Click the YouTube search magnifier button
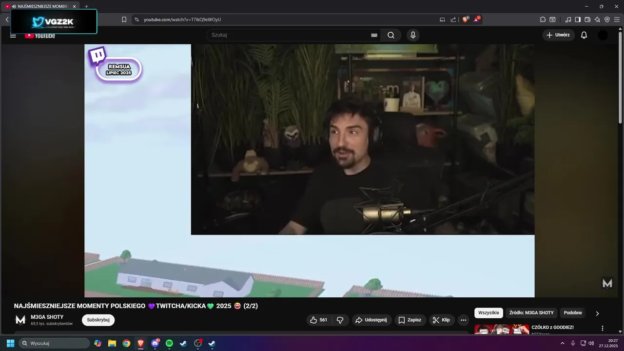The image size is (624, 351). click(391, 35)
